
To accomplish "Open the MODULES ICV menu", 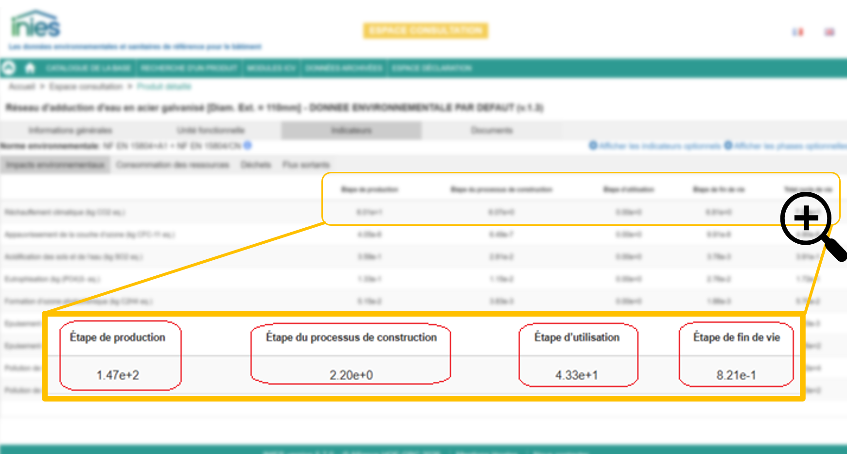I will 271,68.
